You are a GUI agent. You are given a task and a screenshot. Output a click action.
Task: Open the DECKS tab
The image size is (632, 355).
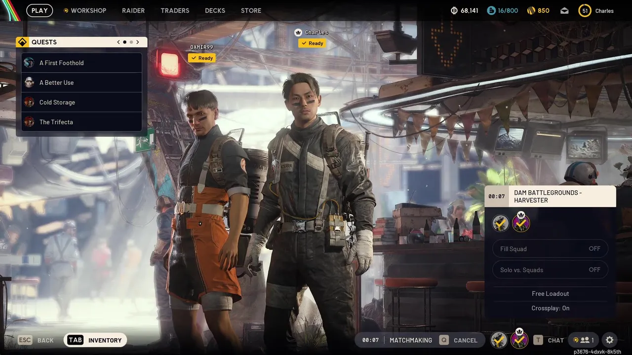[x=215, y=10]
